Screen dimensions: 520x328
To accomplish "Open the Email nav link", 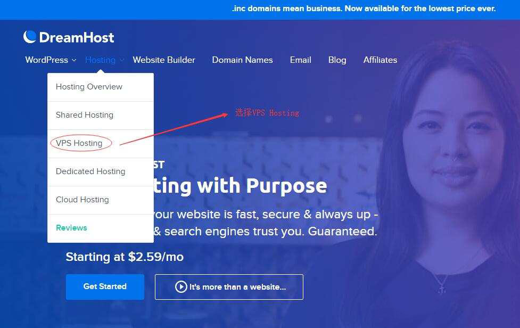I will point(301,60).
